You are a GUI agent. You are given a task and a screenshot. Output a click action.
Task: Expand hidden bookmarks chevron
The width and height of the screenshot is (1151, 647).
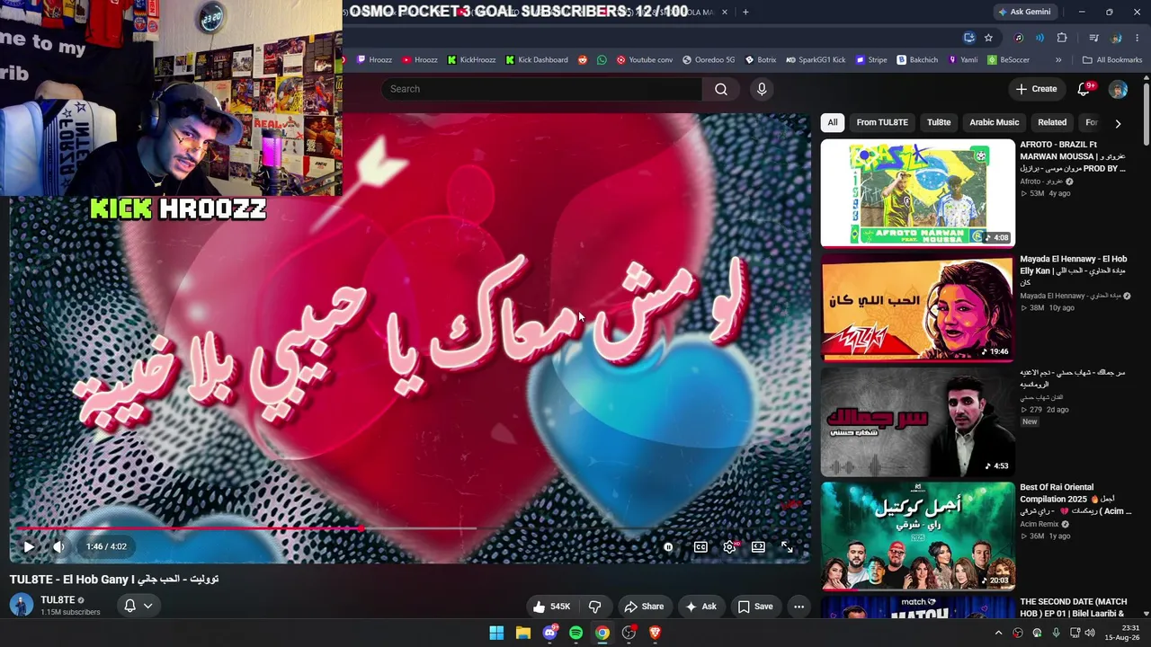coord(1058,60)
